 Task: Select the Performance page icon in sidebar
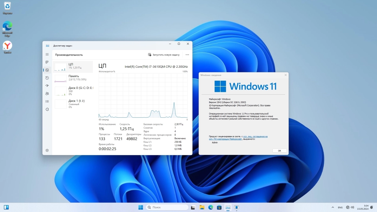coord(47,70)
